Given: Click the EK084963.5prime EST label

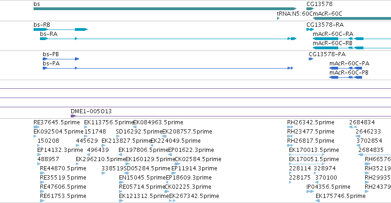Looking at the screenshot, I should coord(158,122).
